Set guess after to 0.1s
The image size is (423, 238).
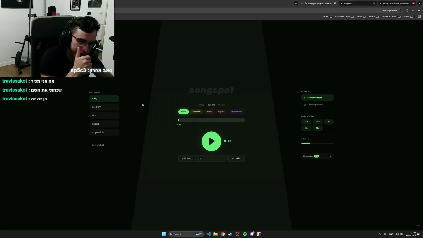(x=306, y=122)
